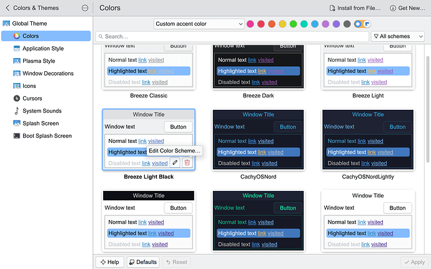Pick the pink accent color
The height and width of the screenshot is (269, 431).
pyautogui.click(x=250, y=24)
